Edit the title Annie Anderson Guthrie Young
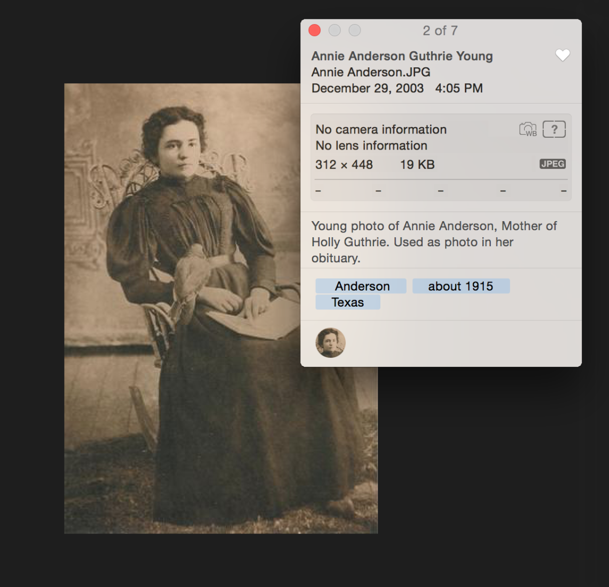 402,56
